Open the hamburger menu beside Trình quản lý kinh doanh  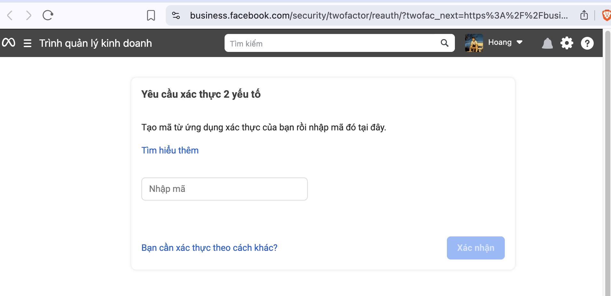click(x=28, y=43)
